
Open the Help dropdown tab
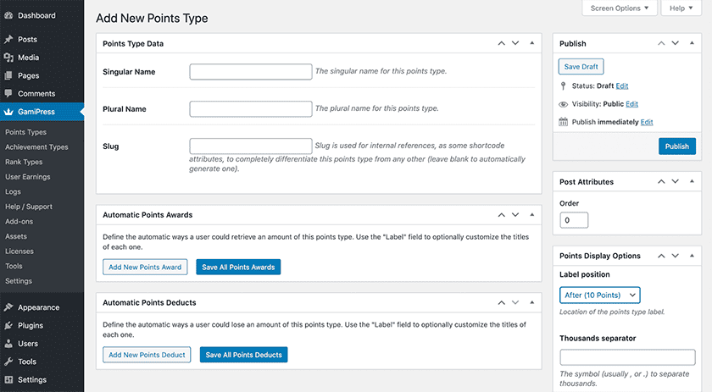pyautogui.click(x=682, y=8)
